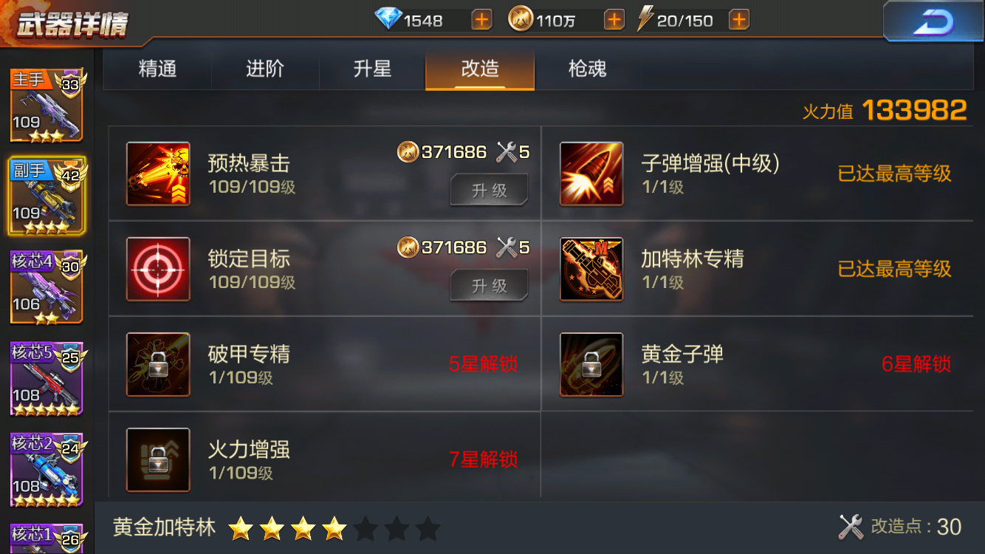Tap the locked 火力增强 icon
985x554 pixels.
tap(158, 459)
